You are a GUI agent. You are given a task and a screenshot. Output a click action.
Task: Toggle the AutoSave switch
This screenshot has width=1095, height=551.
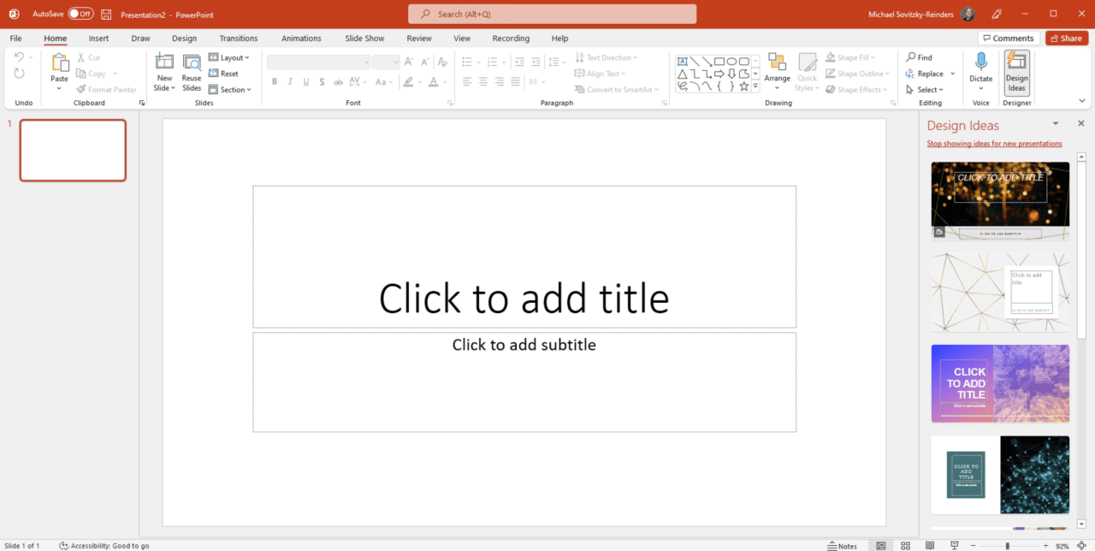pos(80,14)
